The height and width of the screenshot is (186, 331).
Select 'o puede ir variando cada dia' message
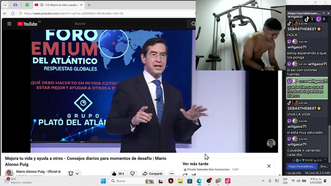(307, 146)
